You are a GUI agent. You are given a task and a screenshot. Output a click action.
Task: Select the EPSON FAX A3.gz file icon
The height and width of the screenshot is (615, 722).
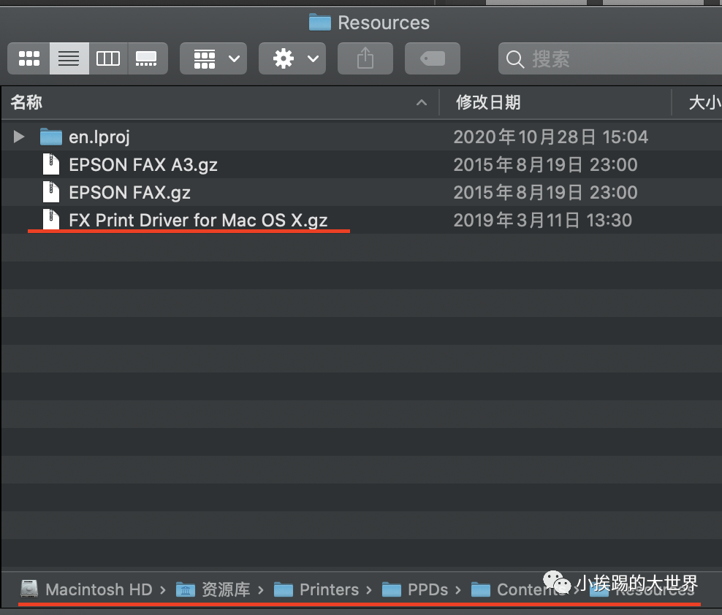[x=51, y=164]
